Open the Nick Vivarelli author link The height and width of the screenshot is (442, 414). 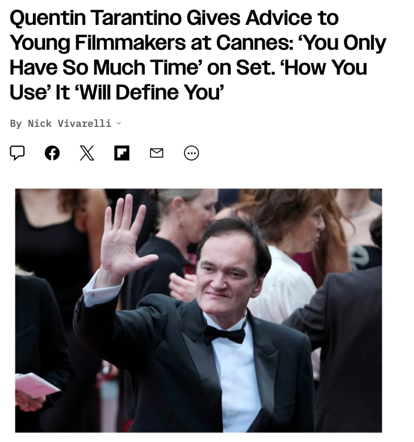pos(69,123)
